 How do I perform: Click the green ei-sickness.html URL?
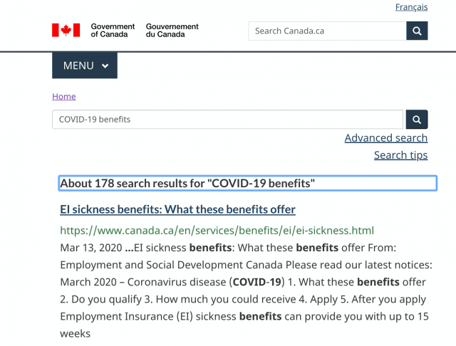coord(217,231)
